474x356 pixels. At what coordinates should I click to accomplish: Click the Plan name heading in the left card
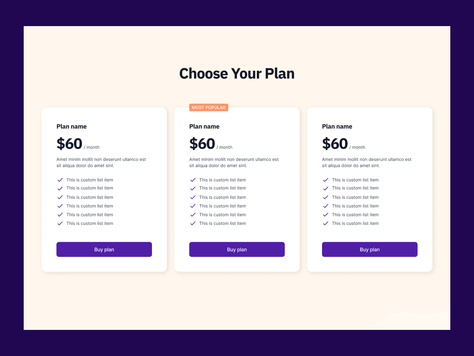71,126
